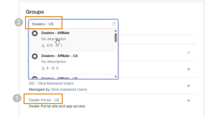The image size is (205, 117).
Task: Click the Okta logo beside Dealers - Affiliate - CA
Action: pyautogui.click(x=35, y=56)
